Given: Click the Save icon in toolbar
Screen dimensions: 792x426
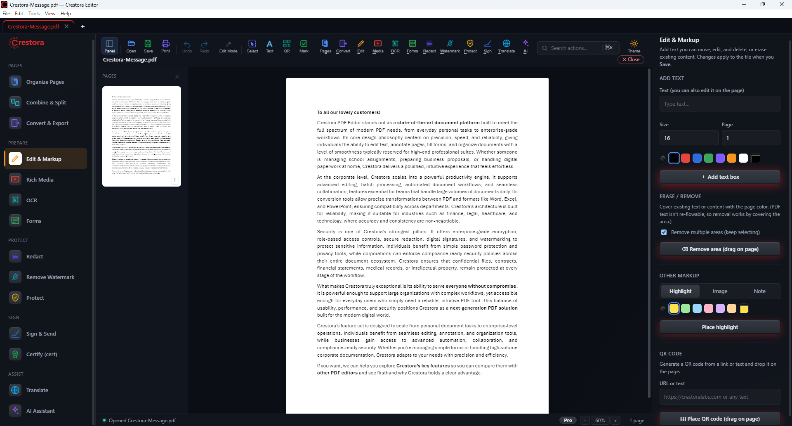Looking at the screenshot, I should click(x=148, y=46).
